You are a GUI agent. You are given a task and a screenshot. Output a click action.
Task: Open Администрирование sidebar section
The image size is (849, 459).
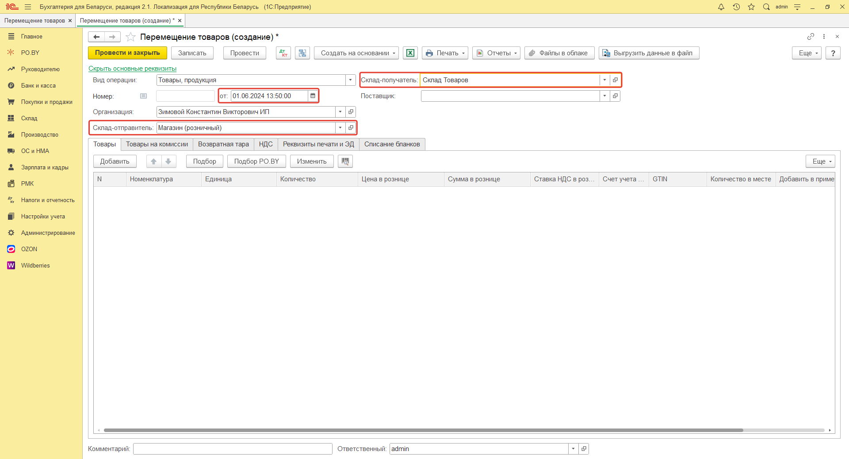tap(48, 233)
